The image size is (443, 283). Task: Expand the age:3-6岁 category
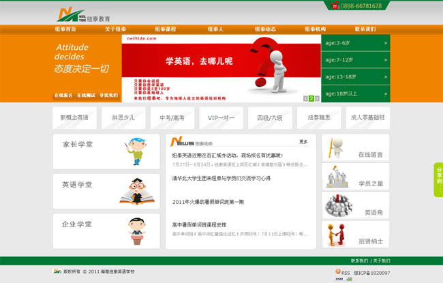point(356,43)
